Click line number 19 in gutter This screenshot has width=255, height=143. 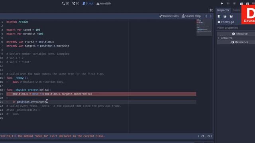click(x=2, y=94)
